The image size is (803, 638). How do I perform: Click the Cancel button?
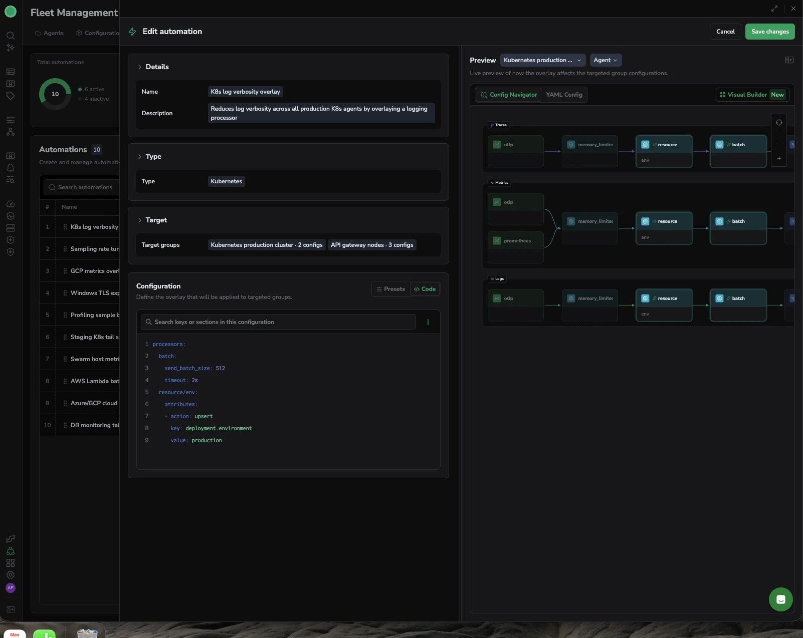coord(725,32)
